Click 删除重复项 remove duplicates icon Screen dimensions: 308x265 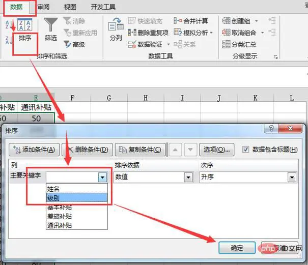[x=132, y=33]
